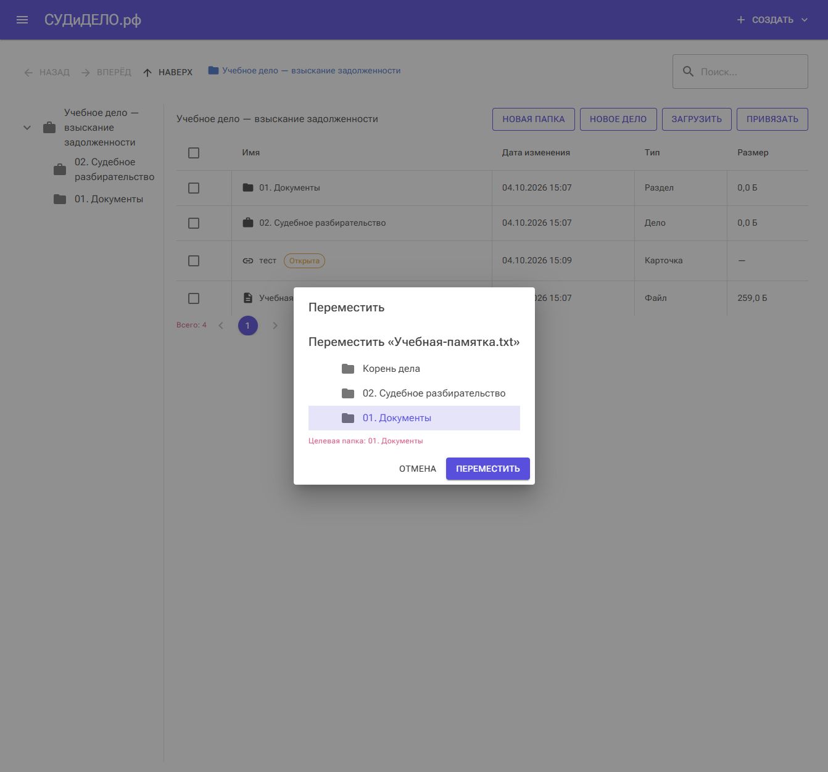Click the НАЗАД back arrow icon
This screenshot has width=828, height=772.
(28, 73)
